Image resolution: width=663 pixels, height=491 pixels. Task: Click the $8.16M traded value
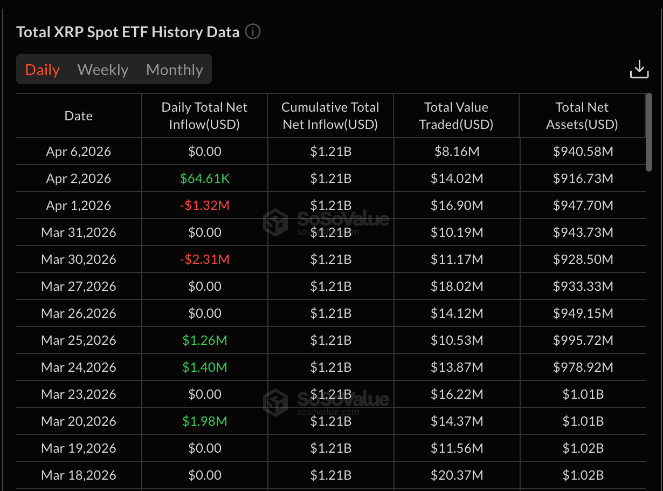click(457, 152)
